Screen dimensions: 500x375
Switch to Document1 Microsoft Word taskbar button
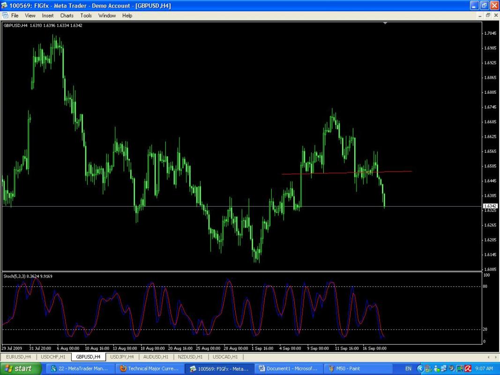tap(289, 368)
